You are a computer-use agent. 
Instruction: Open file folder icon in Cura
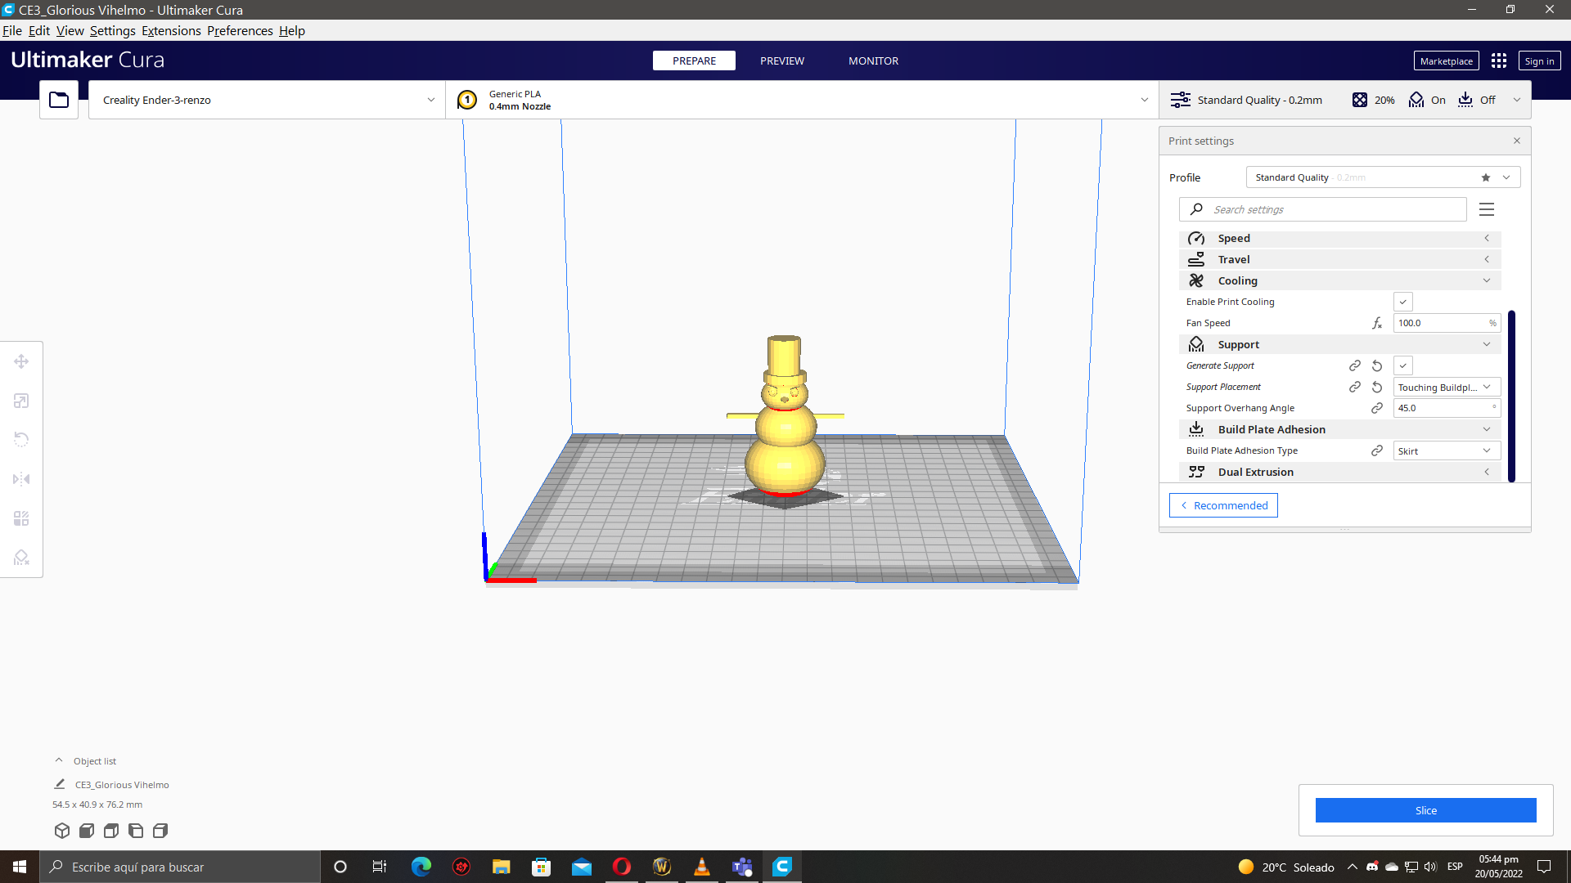click(59, 100)
